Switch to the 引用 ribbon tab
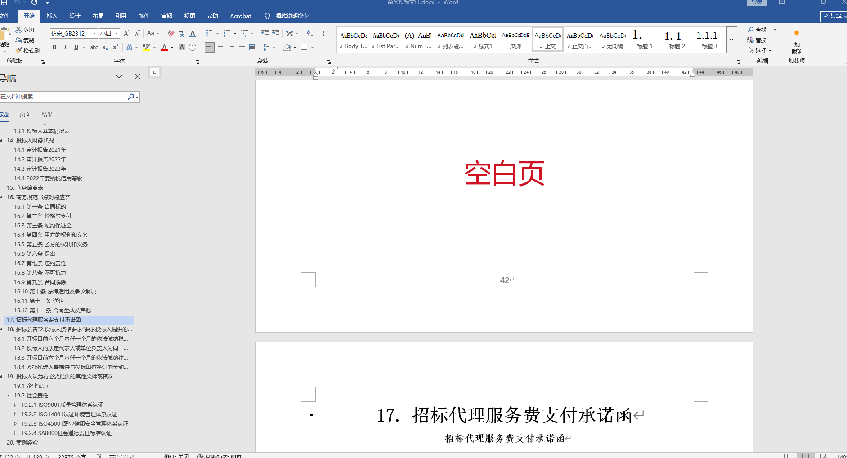Screen dimensions: 847x458 [121, 16]
